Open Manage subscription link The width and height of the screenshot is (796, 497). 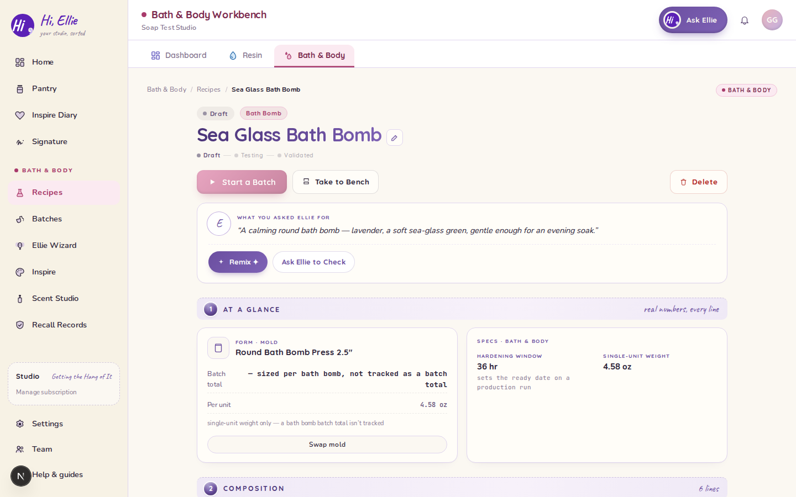(46, 392)
